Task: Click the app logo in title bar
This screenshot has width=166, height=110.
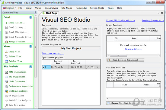Action: 3,3
